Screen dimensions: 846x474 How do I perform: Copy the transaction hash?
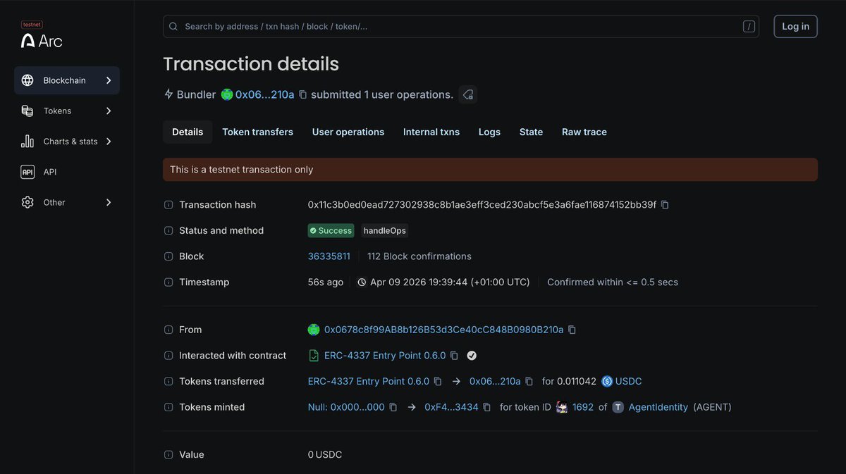point(665,205)
